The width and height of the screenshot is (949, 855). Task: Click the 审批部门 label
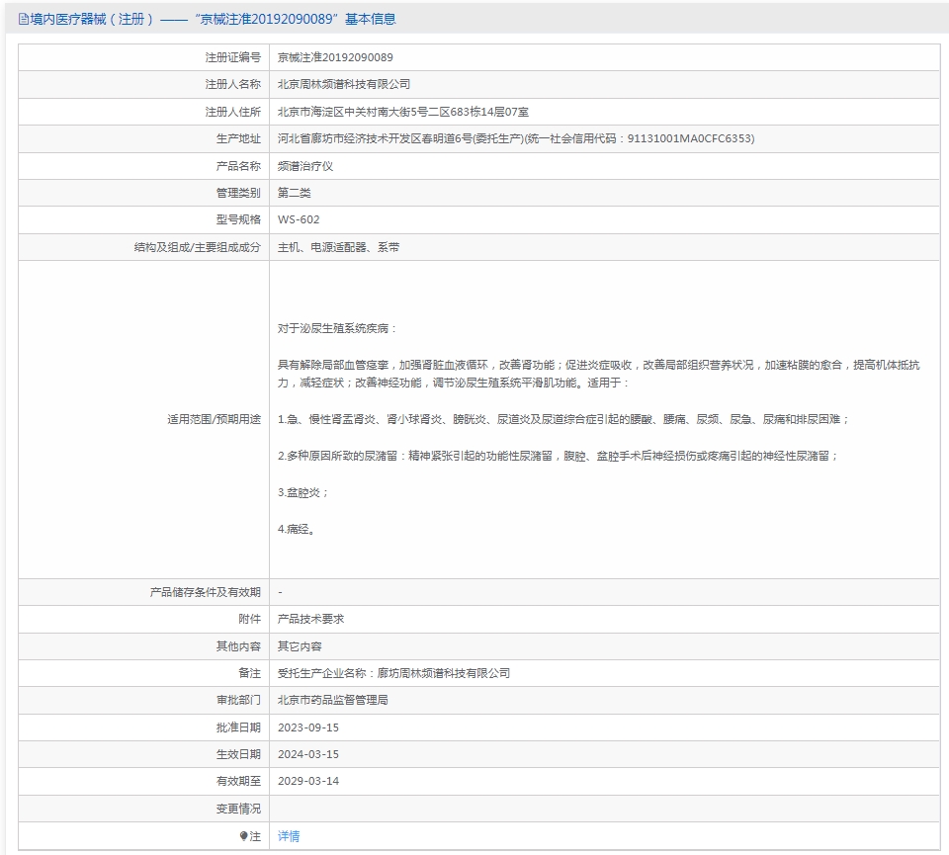238,700
